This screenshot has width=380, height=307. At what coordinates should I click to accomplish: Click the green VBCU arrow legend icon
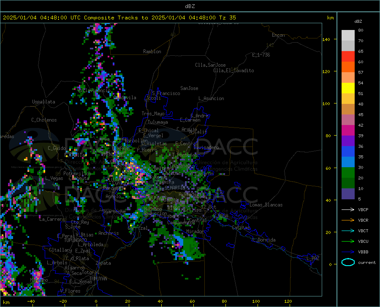click(x=348, y=242)
